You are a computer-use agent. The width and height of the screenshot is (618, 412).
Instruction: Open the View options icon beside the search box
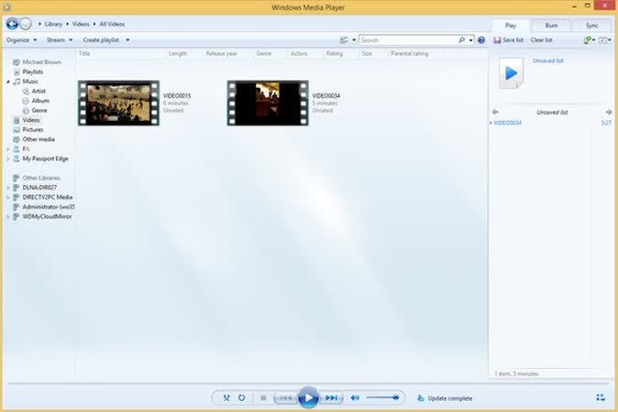coord(344,40)
